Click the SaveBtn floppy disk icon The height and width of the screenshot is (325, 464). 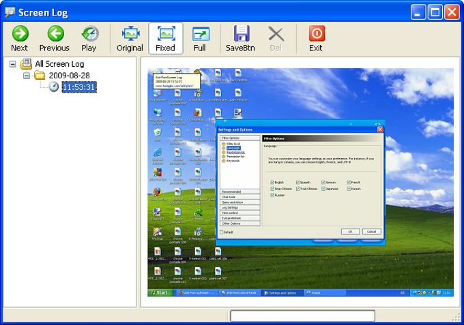242,33
